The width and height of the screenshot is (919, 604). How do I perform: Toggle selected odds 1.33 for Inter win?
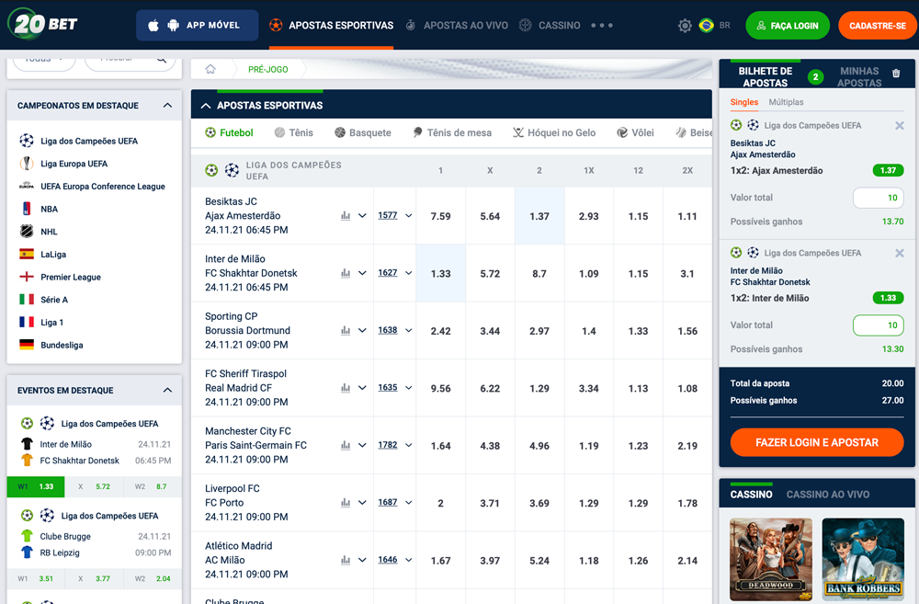coord(441,273)
